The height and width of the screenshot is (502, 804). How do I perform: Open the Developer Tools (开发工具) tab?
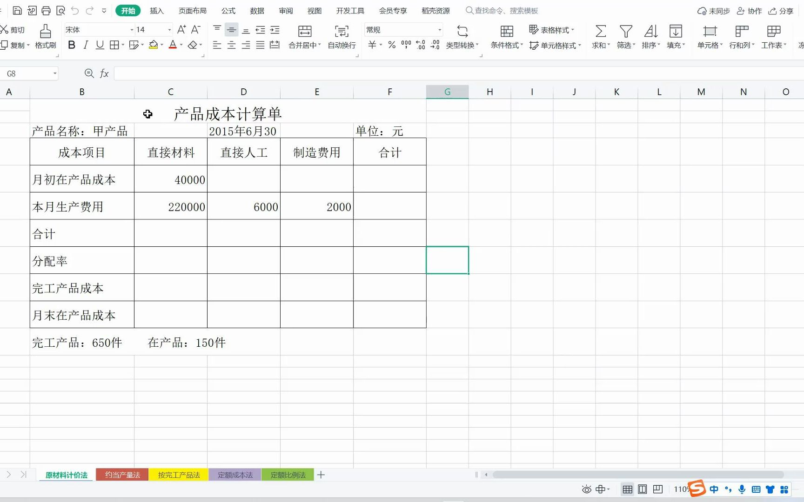tap(350, 11)
